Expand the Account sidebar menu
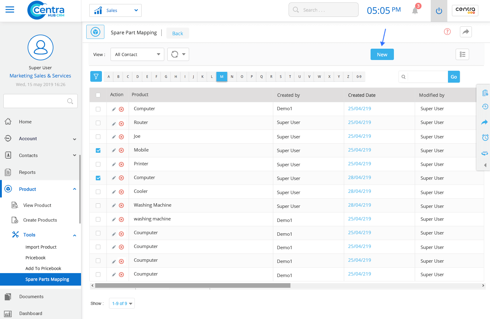Image resolution: width=490 pixels, height=319 pixels. click(75, 139)
